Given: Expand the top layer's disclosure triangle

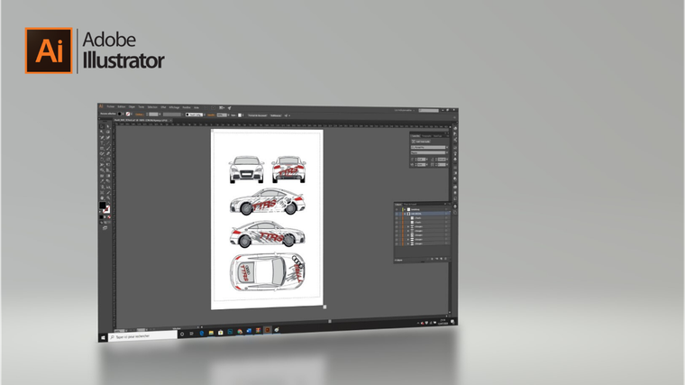Looking at the screenshot, I should (405, 210).
